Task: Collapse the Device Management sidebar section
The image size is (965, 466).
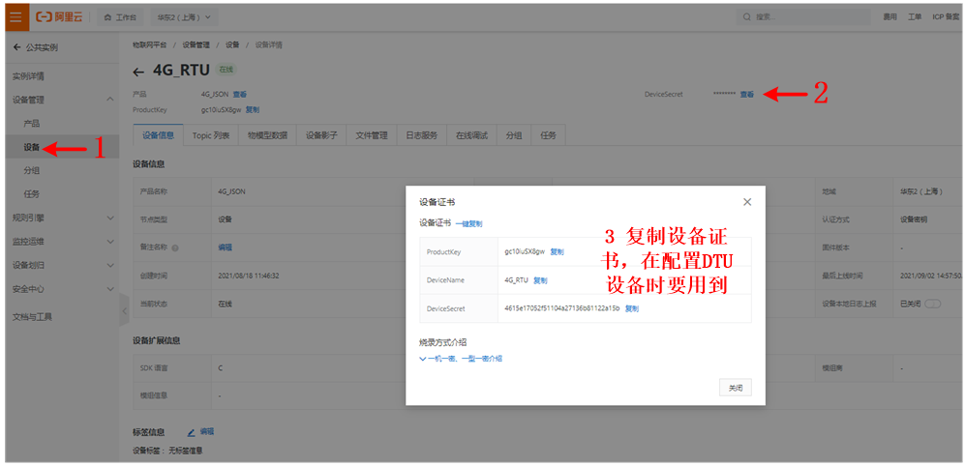Action: point(110,100)
